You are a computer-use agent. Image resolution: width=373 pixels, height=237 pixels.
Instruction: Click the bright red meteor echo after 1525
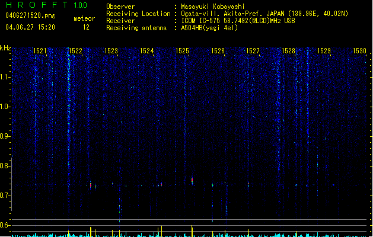click(192, 180)
